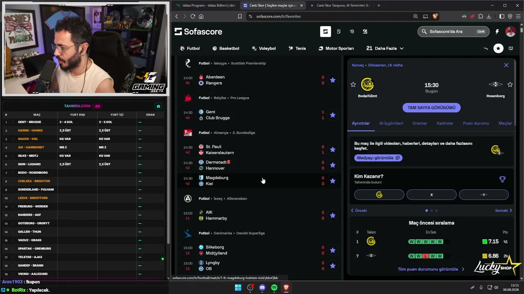524x294 pixels.
Task: Open Spotify from the taskbar
Action: click(274, 287)
